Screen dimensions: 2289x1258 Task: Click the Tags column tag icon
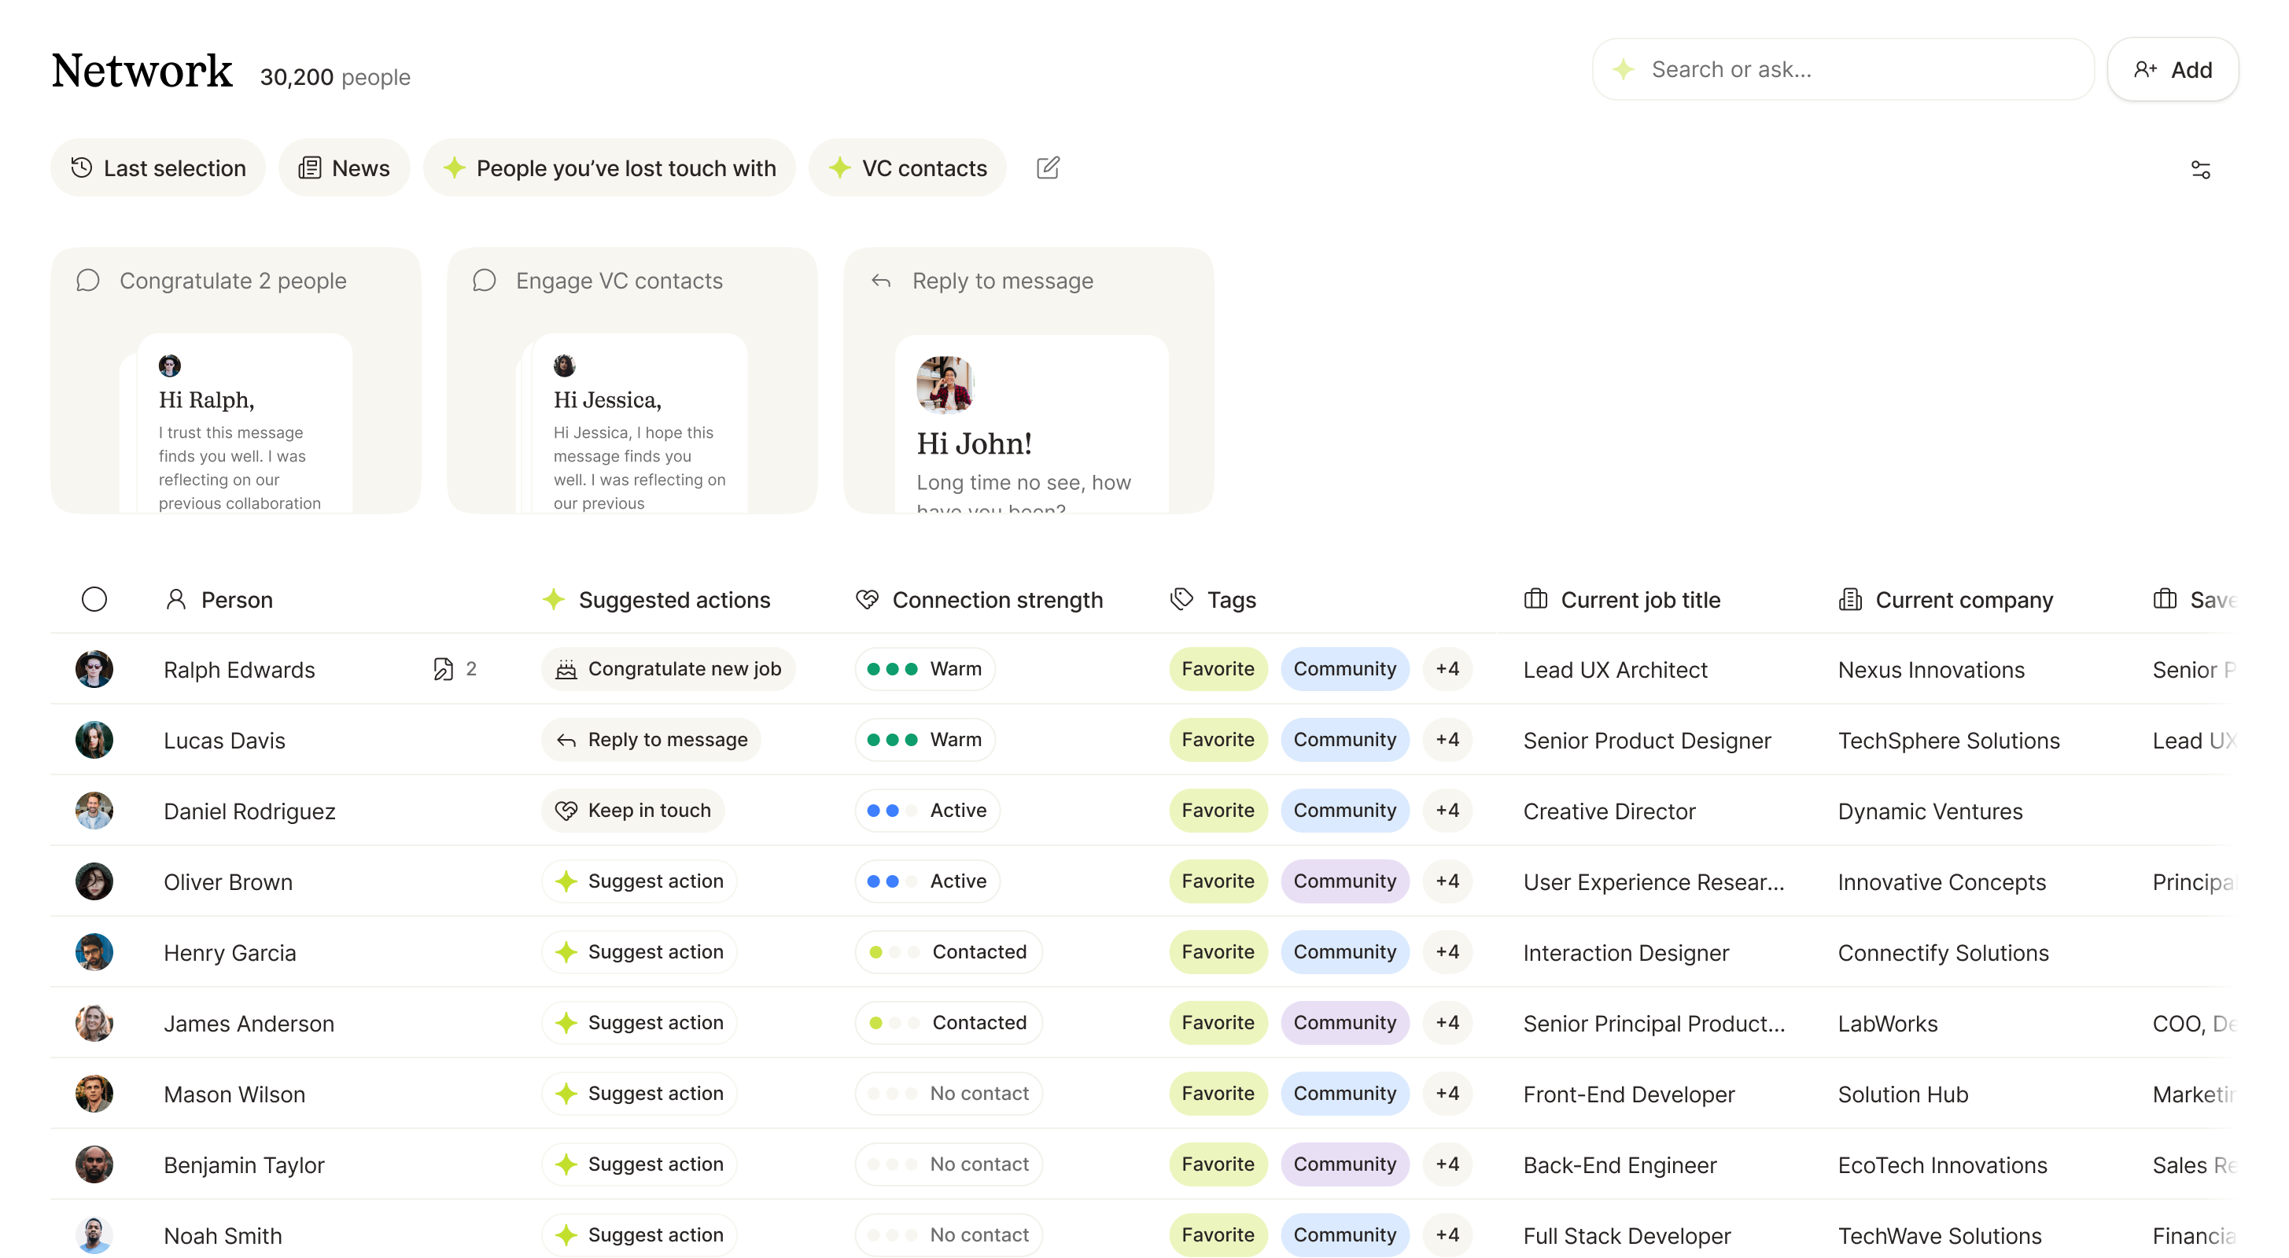tap(1181, 600)
